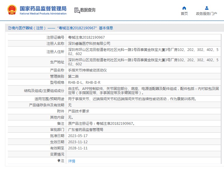Click 国家药品监督管理局 site title
Viewport: 224px width, 169px height.
[43, 8]
